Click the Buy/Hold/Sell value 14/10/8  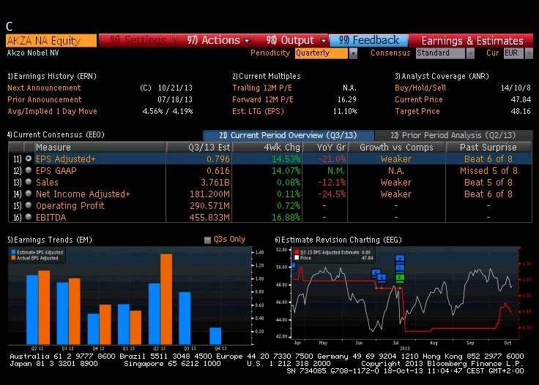[516, 88]
